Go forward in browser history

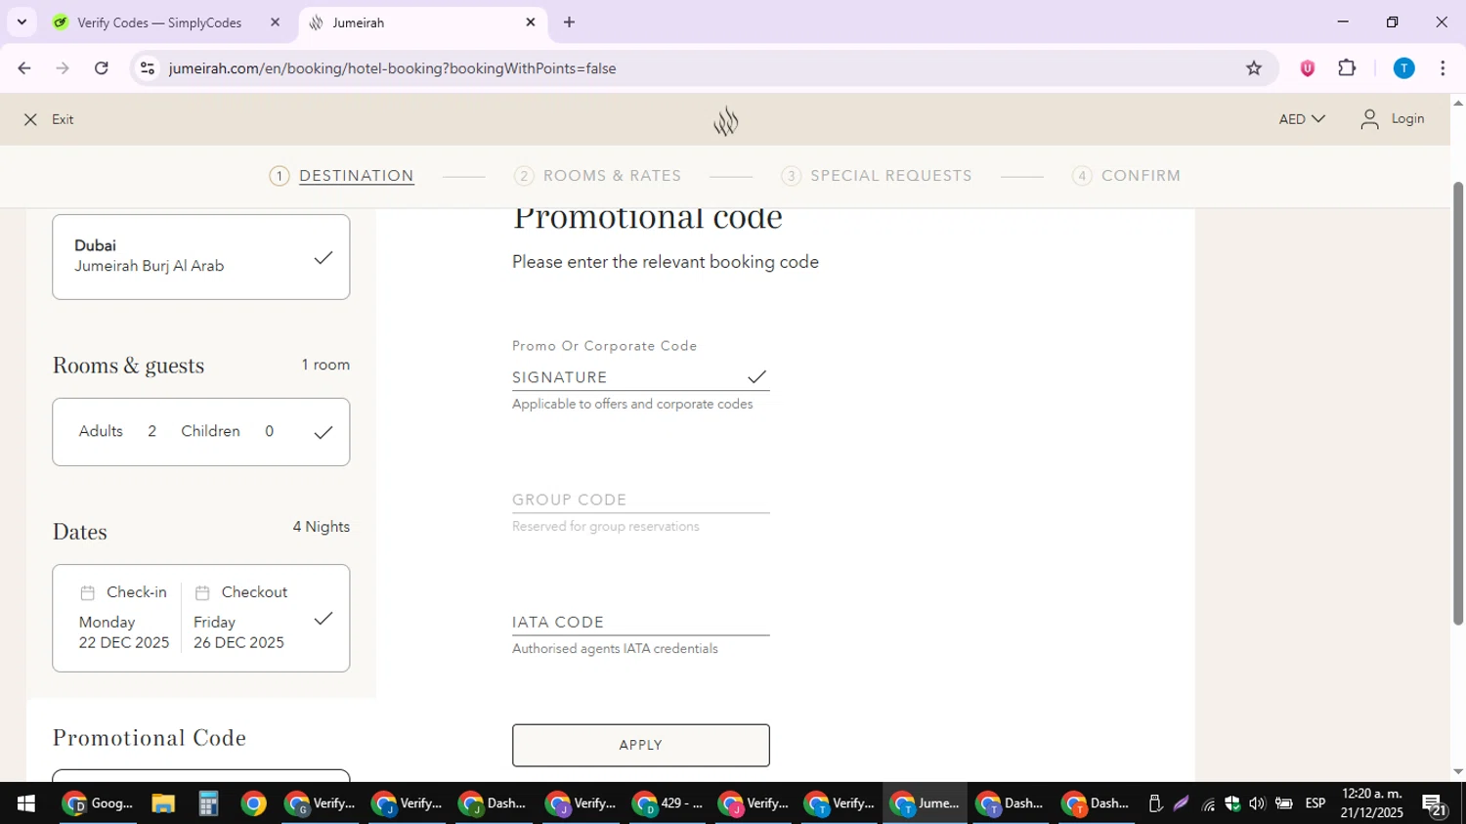pos(63,68)
